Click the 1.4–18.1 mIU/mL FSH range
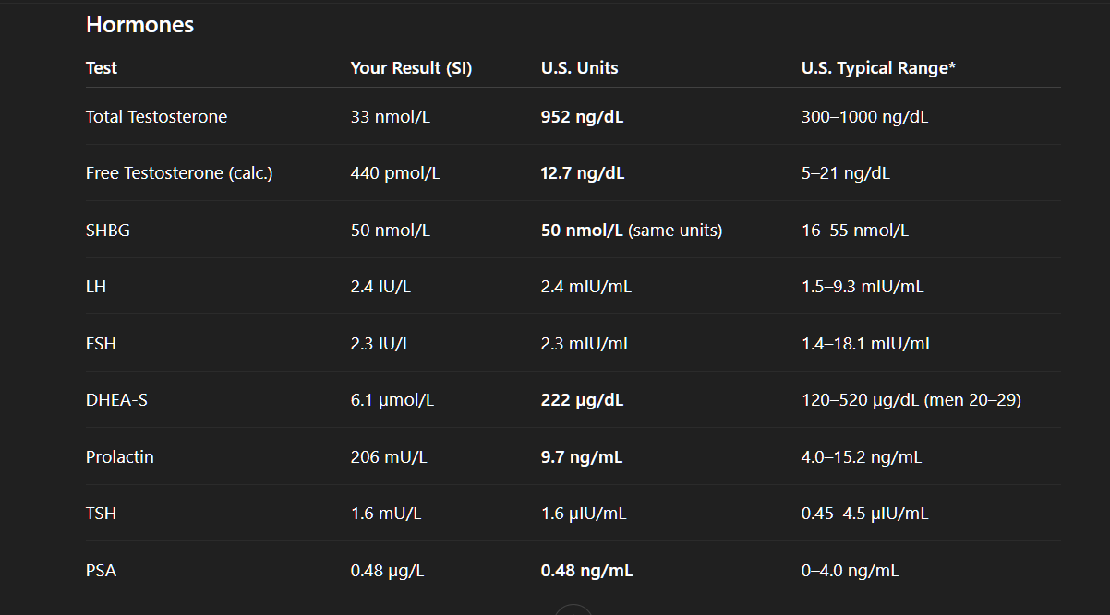Screen dimensions: 1110x615 867,344
